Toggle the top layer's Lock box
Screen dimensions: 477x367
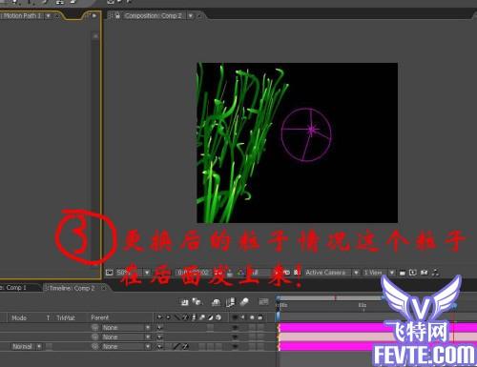[260, 328]
